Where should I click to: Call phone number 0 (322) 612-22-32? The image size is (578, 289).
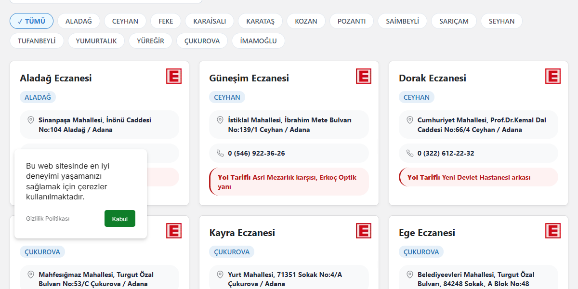(x=446, y=153)
